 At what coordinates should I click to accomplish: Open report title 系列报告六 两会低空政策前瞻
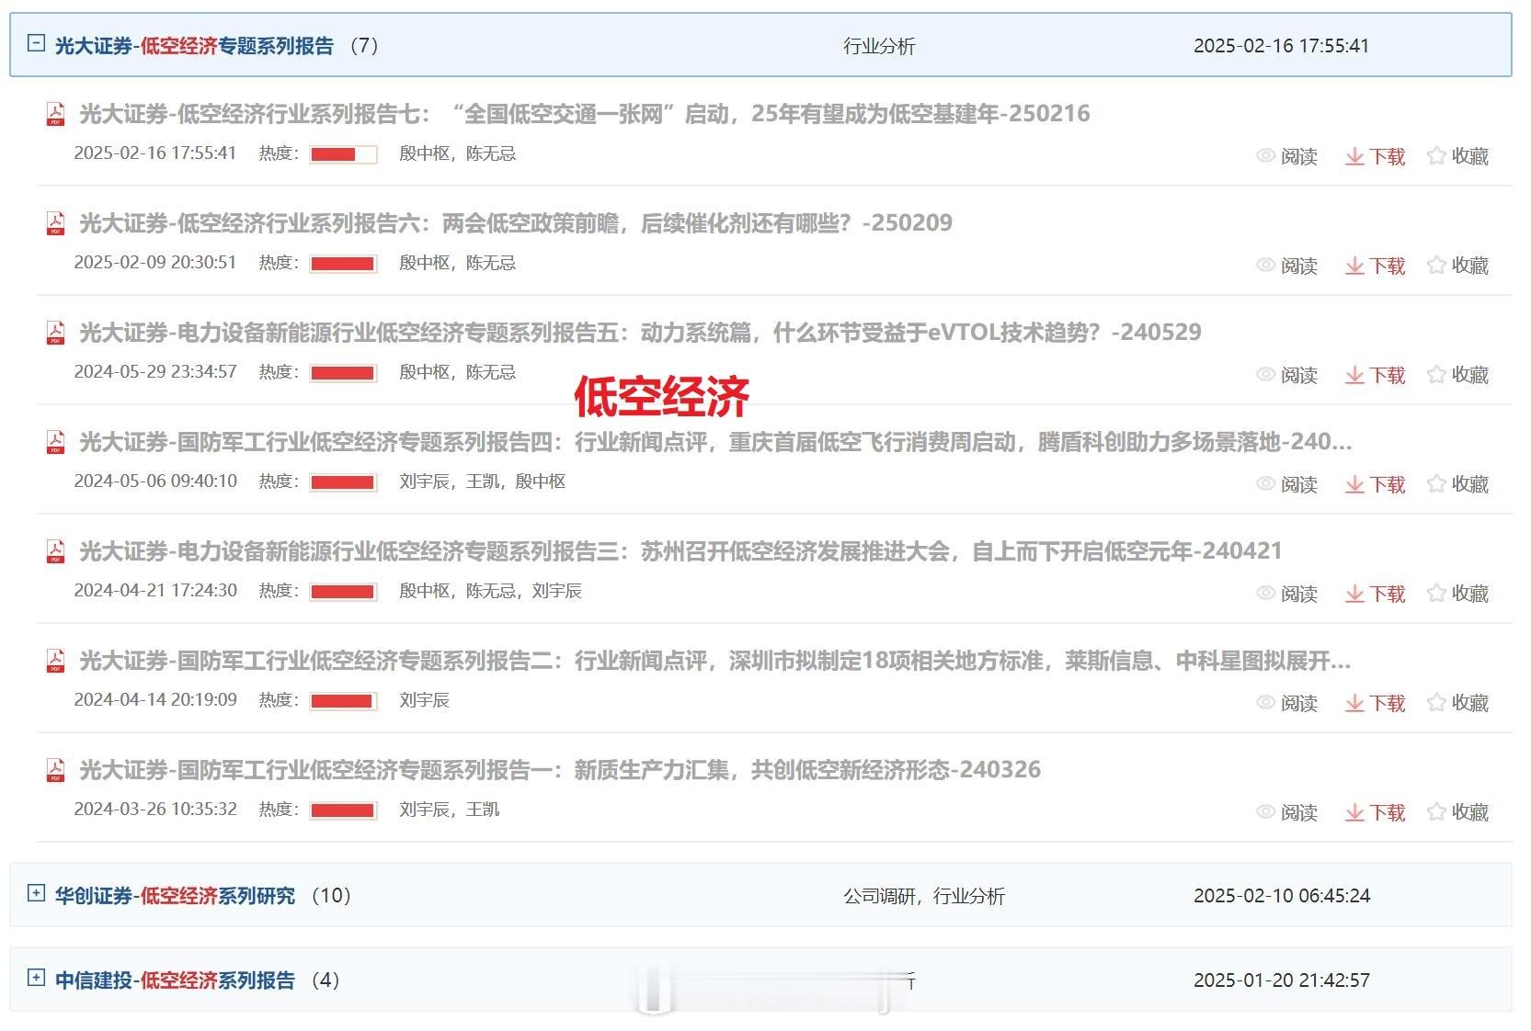coord(516,223)
